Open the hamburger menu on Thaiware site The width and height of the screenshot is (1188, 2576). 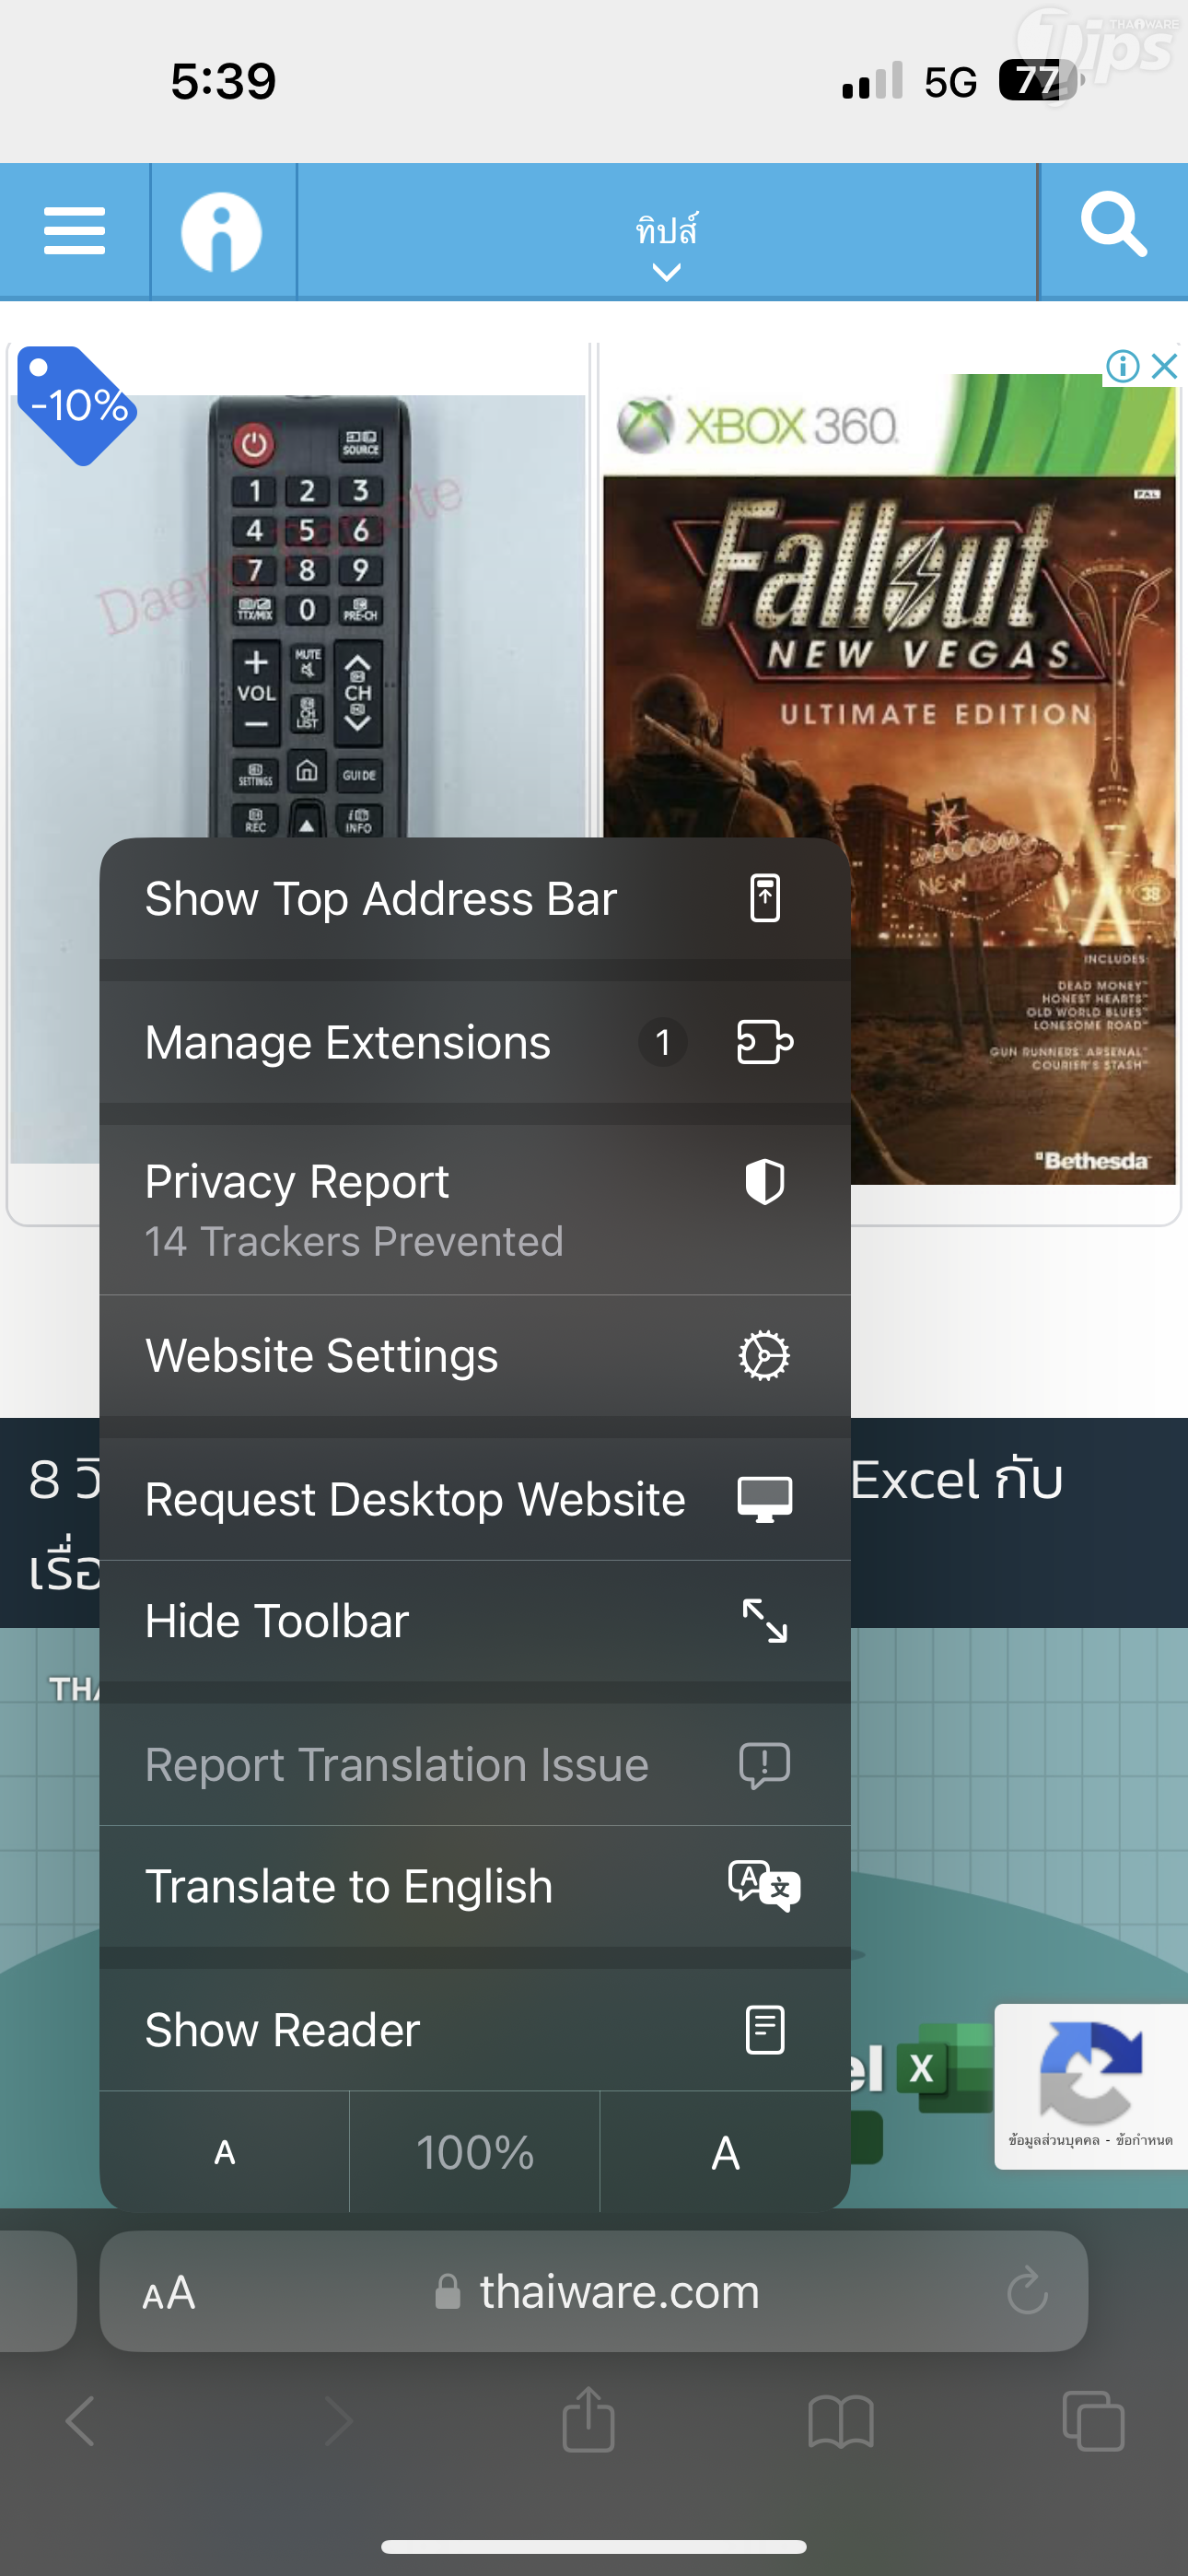point(75,231)
